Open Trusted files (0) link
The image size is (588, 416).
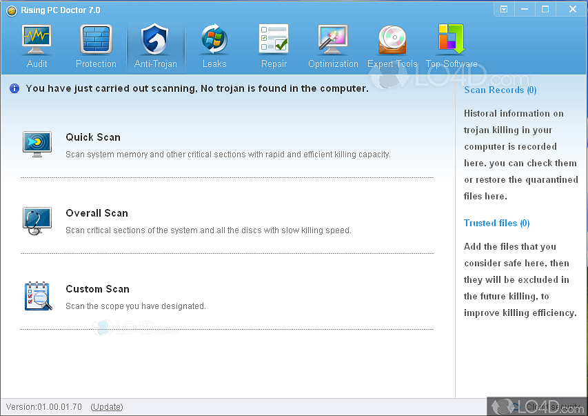pyautogui.click(x=496, y=223)
